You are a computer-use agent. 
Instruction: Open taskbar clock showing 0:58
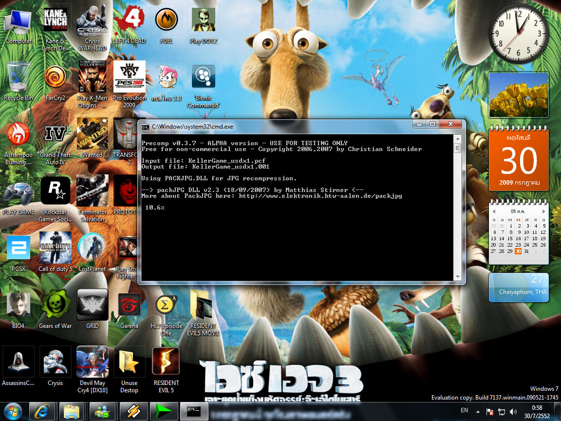click(x=537, y=412)
